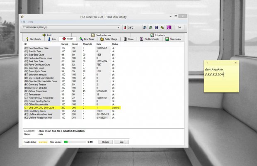The height and width of the screenshot is (166, 257).
Task: Click the yellow warning health status text
Action: pos(43,142)
